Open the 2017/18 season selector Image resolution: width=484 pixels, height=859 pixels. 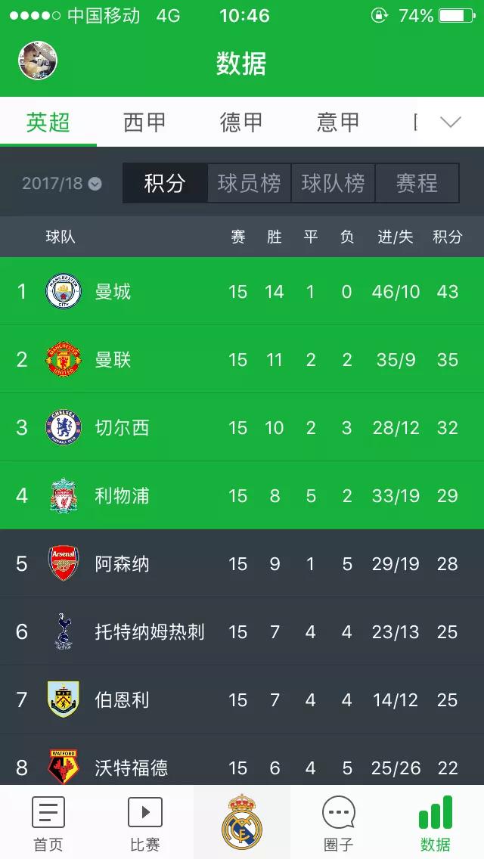pyautogui.click(x=58, y=183)
